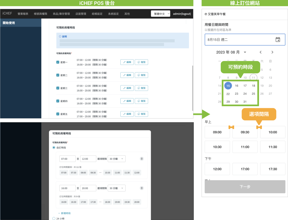The width and height of the screenshot is (288, 220).
Task: Delete the 16:00 to 20:00 time slot
Action: click(142, 188)
